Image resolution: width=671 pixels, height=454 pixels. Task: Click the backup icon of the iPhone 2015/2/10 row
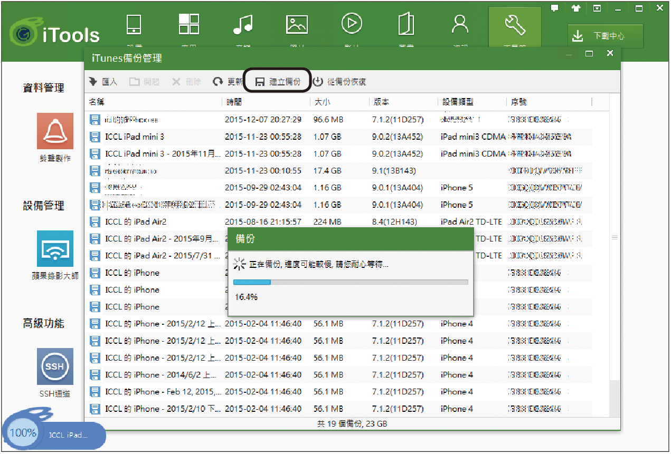point(95,409)
